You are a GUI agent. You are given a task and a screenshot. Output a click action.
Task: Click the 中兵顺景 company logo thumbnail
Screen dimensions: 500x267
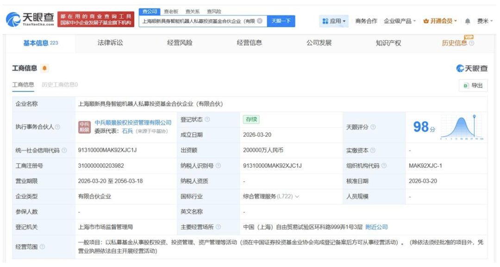click(x=85, y=127)
